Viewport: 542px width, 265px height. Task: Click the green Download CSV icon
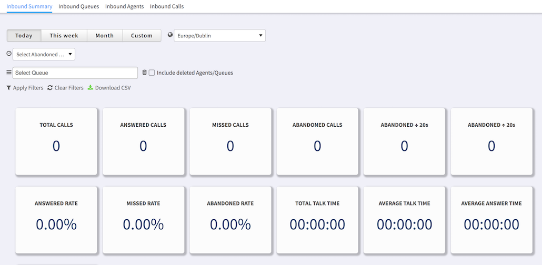(91, 87)
